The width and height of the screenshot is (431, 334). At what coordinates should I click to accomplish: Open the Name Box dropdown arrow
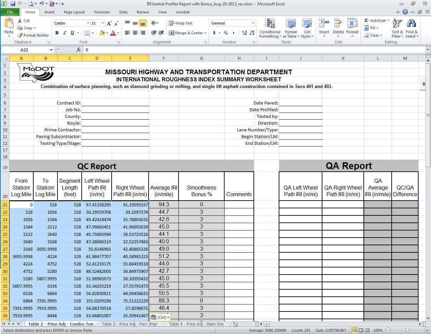pyautogui.click(x=51, y=50)
